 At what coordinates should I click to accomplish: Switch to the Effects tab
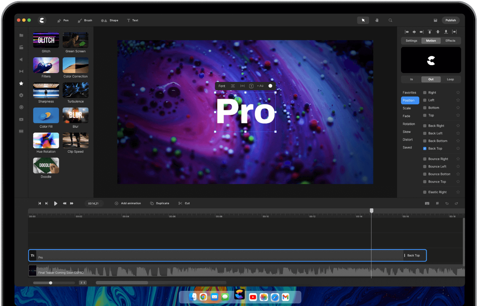coord(450,40)
